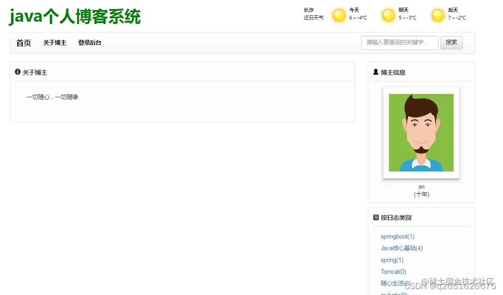
Task: Click today's sun weather icon
Action: (339, 15)
